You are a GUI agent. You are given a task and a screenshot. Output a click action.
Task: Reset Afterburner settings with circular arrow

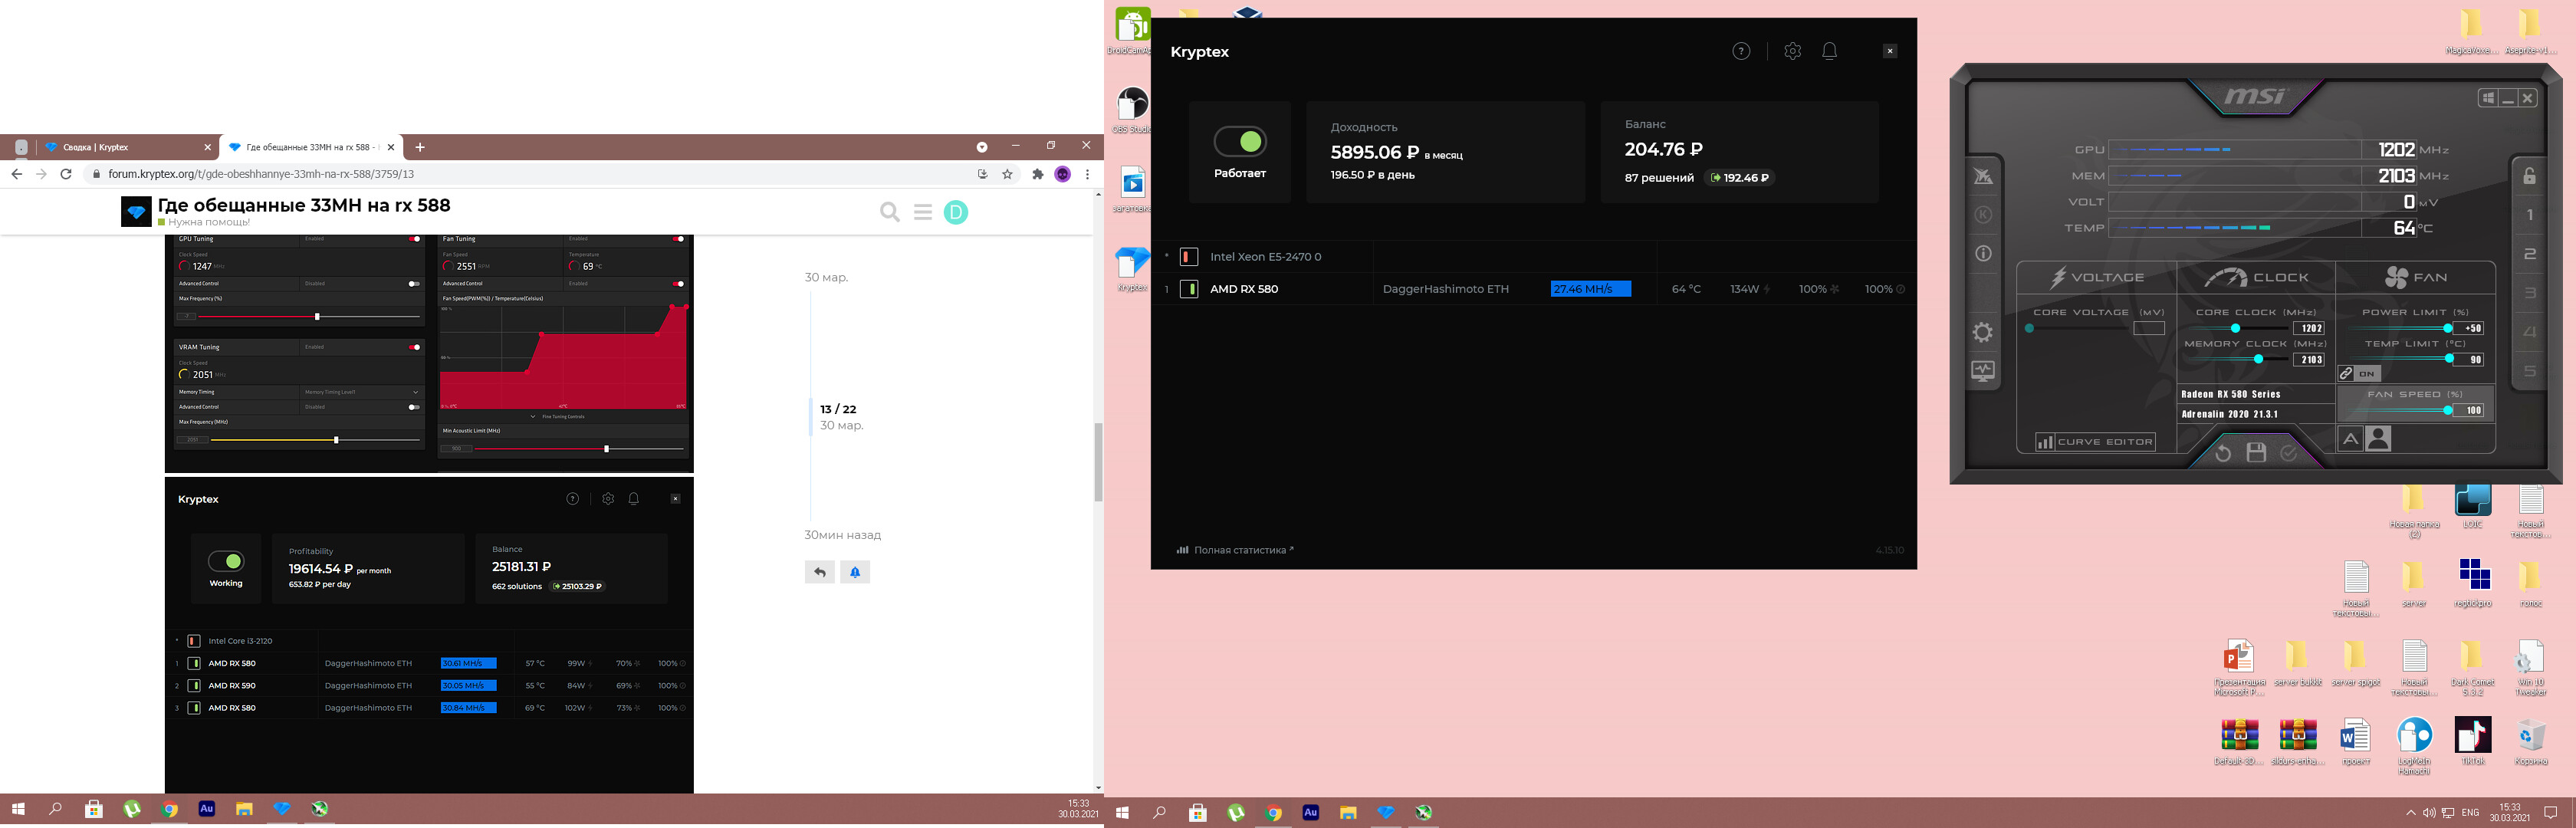(x=2223, y=454)
